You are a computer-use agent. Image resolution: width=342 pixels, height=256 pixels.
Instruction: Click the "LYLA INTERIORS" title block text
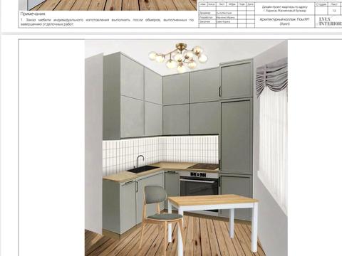[x=330, y=21]
